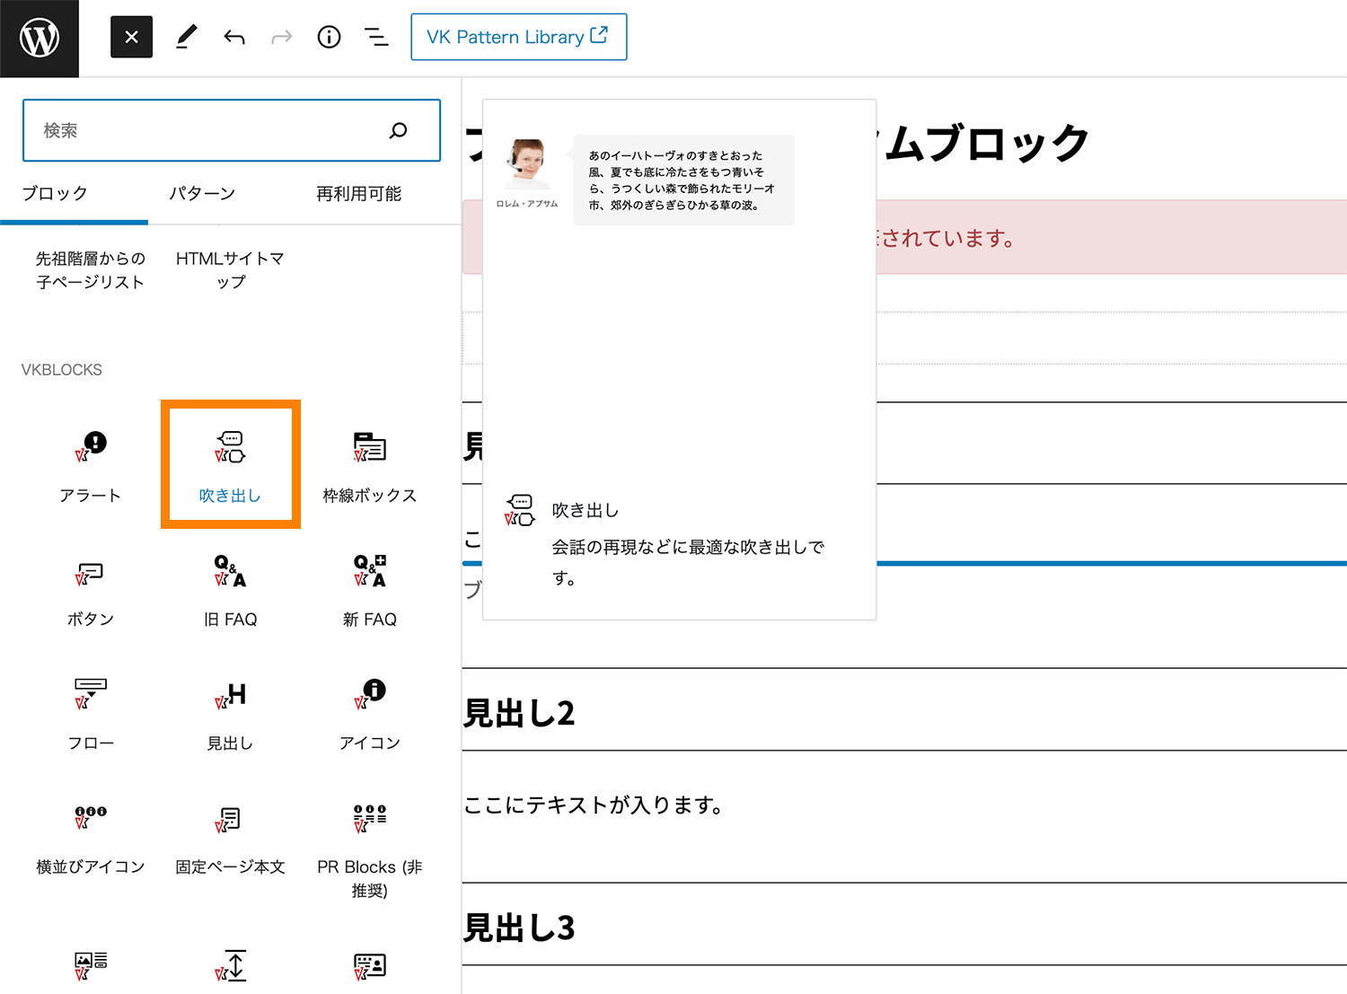Choose the 枠線ボックス block

(x=369, y=463)
